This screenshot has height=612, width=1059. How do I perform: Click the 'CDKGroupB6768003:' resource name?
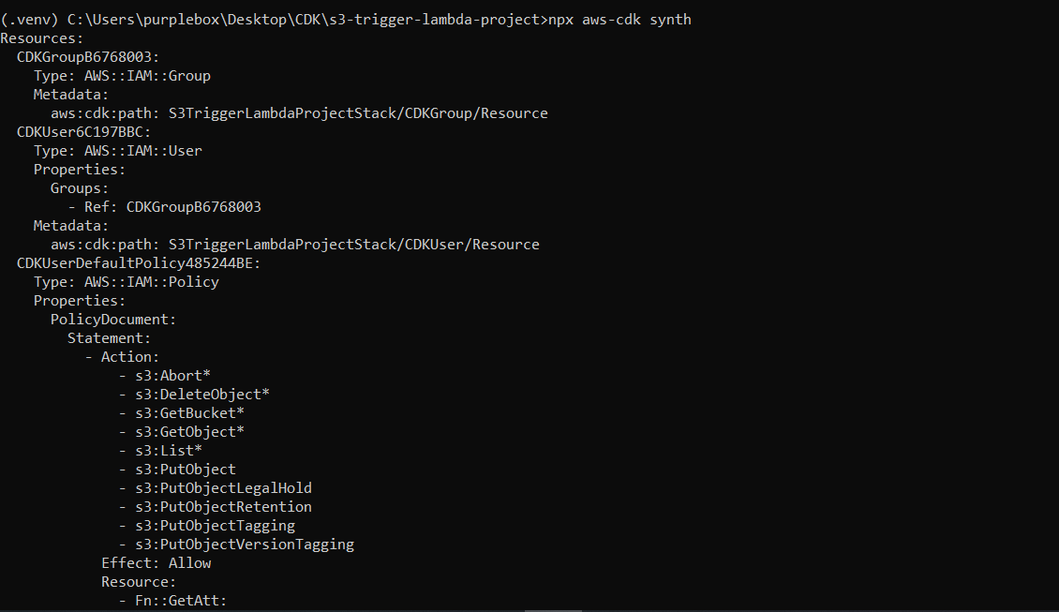coord(88,57)
